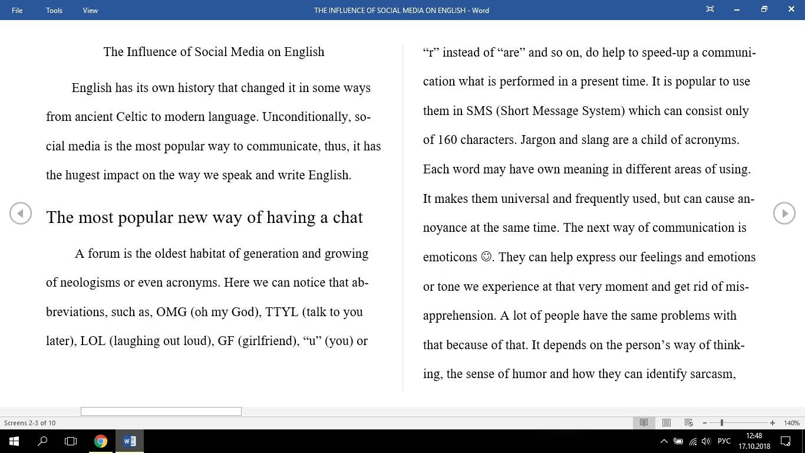
Task: Switch to Web Layout view icon
Action: click(x=688, y=422)
